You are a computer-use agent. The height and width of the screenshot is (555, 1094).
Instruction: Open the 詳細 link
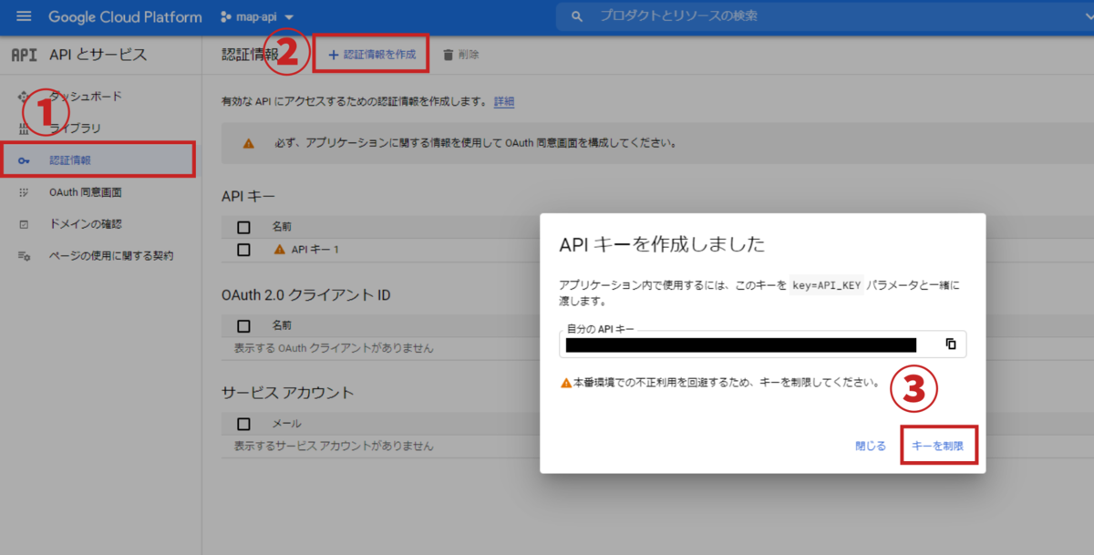504,102
